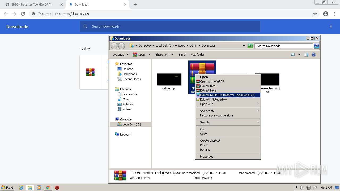Viewport: 340px width, 191px height.
Task: Click 'Edit with Notepad++' entry
Action: 228,99
